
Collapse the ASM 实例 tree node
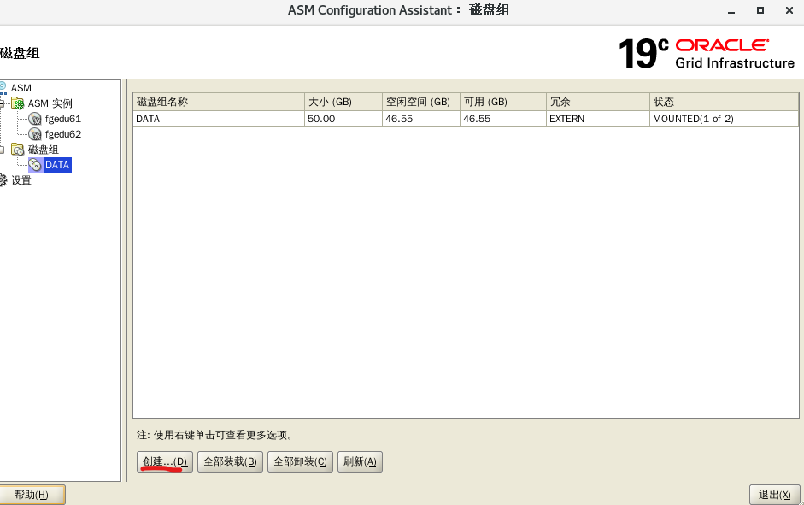[2, 103]
